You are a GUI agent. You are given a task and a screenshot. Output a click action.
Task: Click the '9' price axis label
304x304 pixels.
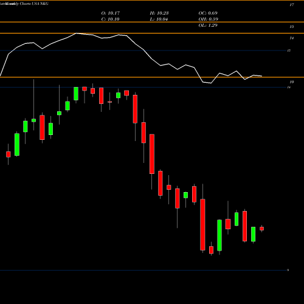[288, 270]
